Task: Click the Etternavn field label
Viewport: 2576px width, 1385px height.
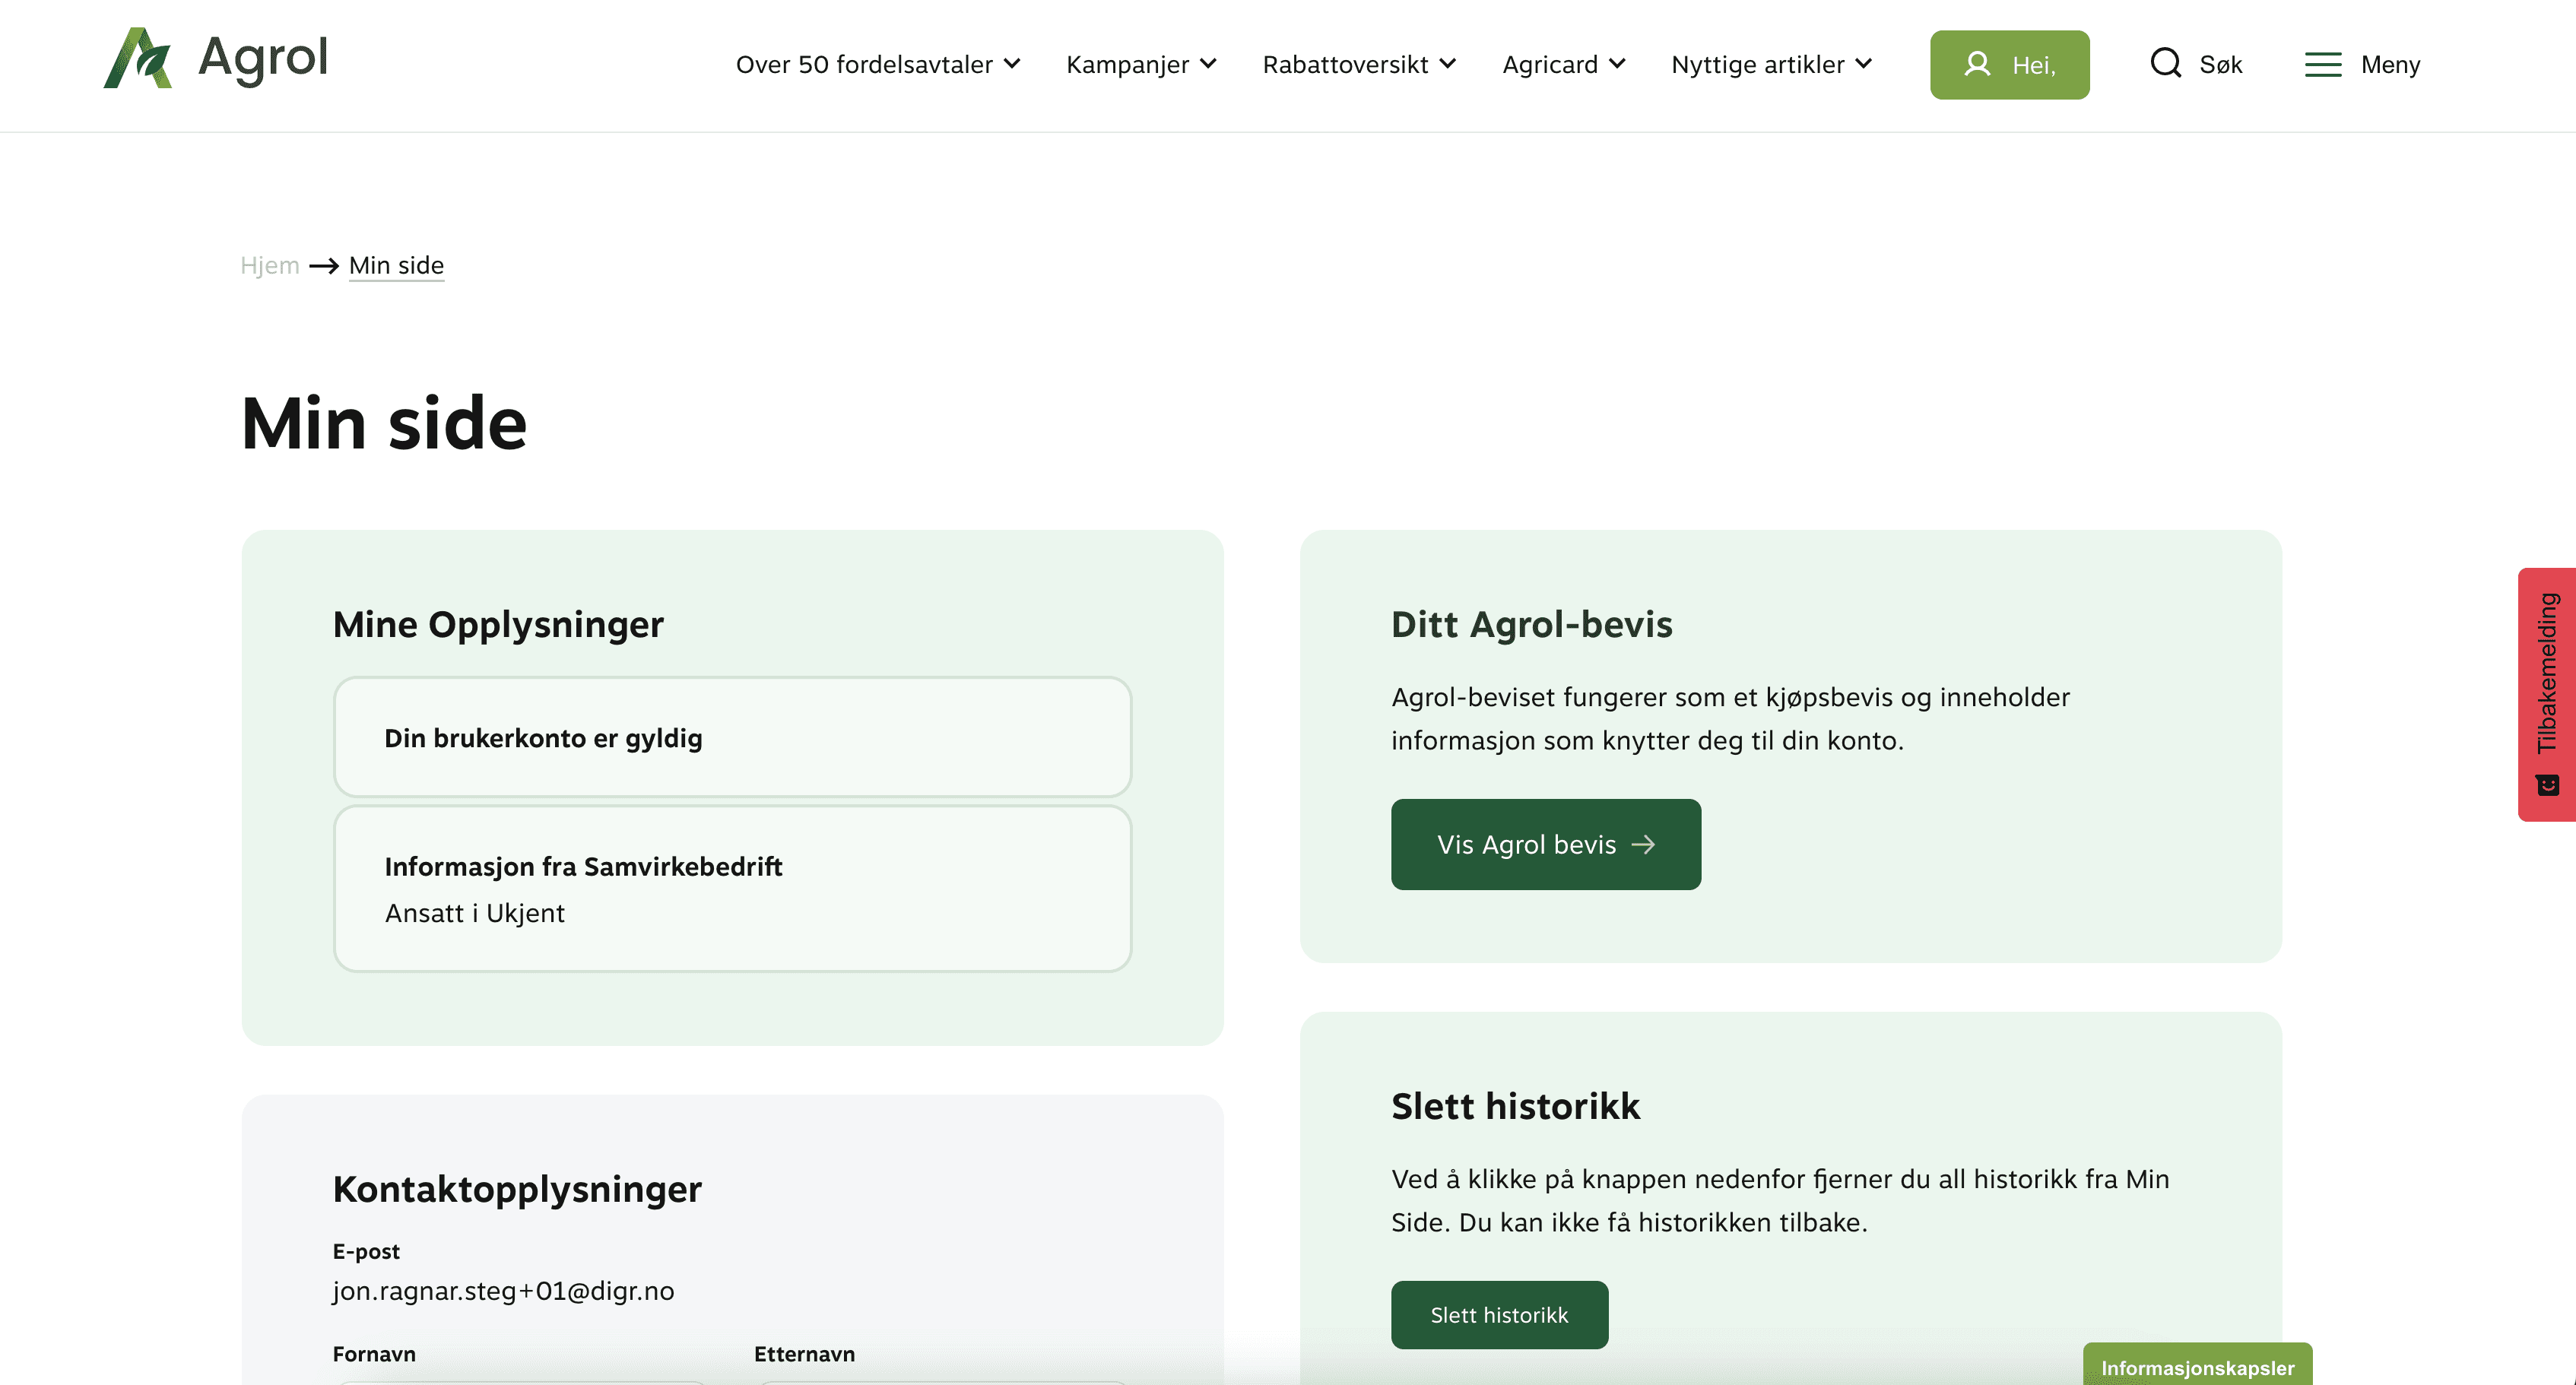Action: 804,1354
